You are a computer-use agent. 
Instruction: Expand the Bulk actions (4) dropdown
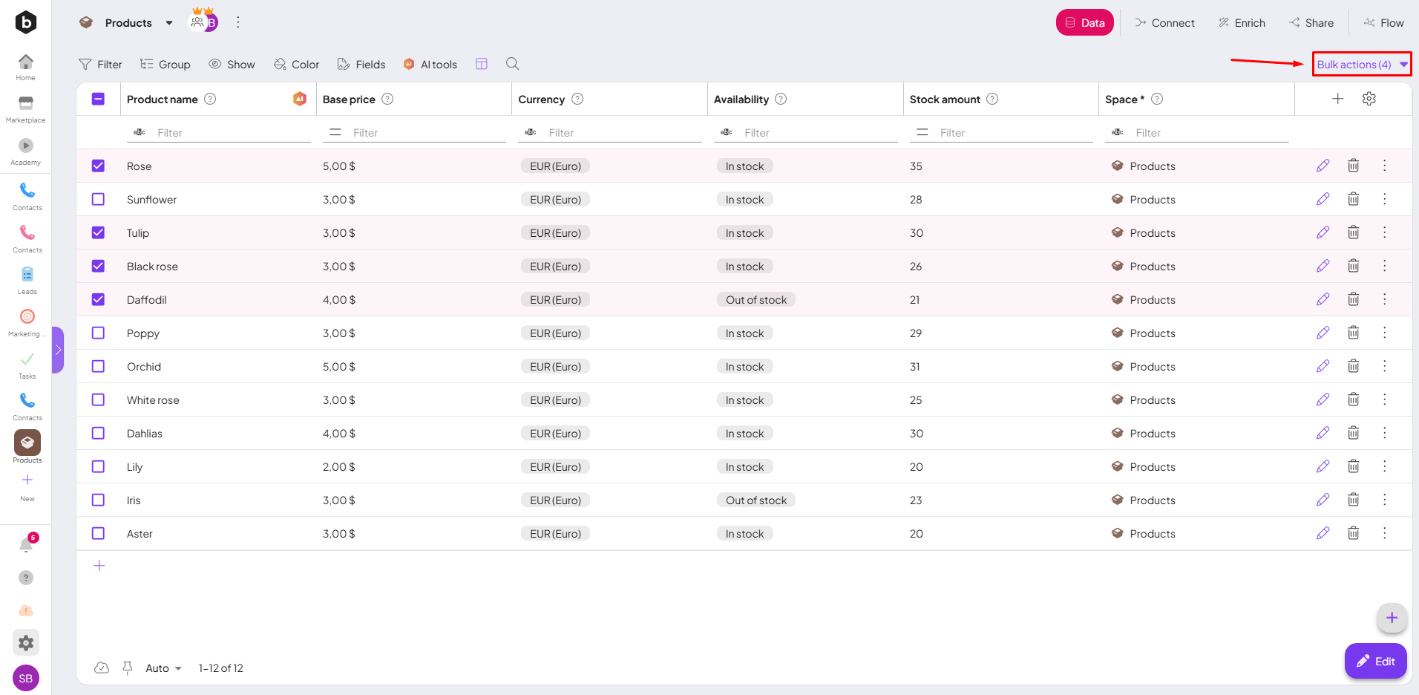(1361, 65)
